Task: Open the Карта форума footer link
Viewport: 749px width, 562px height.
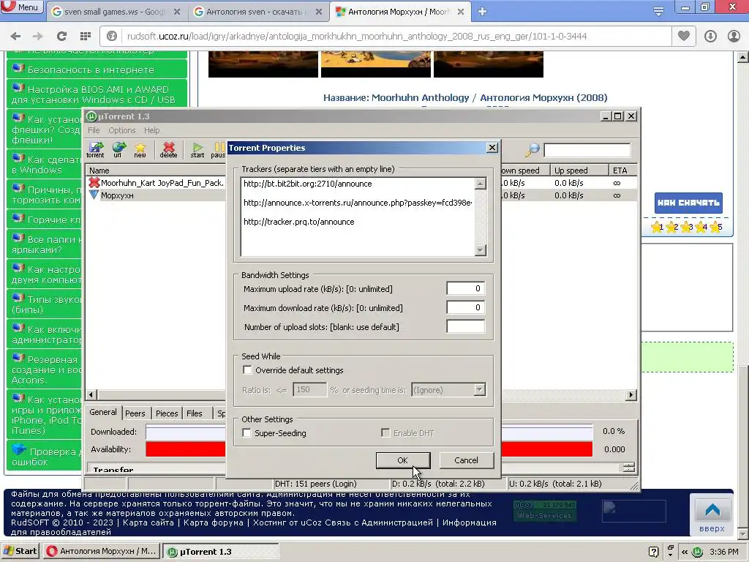Action: pyautogui.click(x=214, y=522)
